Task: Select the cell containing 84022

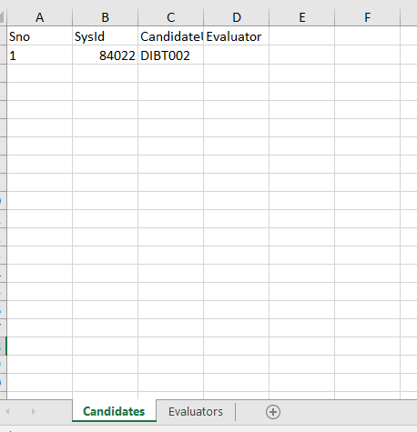Action: 105,55
